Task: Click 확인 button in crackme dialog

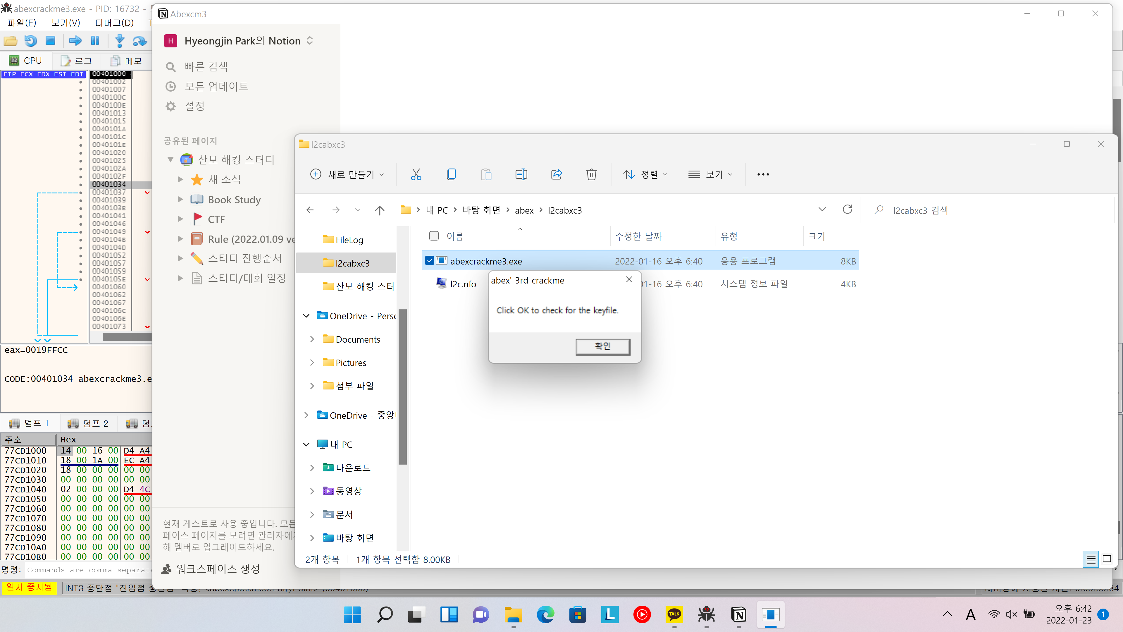Action: [602, 346]
